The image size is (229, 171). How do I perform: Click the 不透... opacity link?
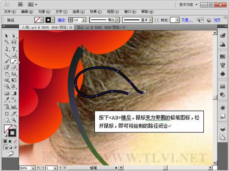(187, 20)
